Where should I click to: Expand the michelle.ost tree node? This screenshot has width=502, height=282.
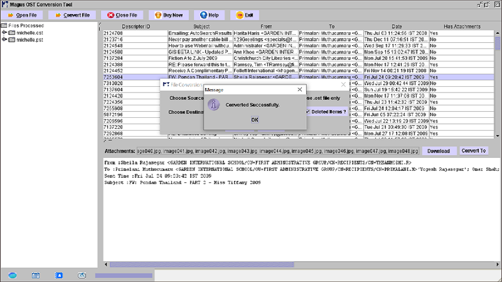coord(4,33)
